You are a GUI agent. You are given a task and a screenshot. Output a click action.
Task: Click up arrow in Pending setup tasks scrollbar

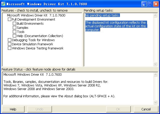tap(155, 15)
